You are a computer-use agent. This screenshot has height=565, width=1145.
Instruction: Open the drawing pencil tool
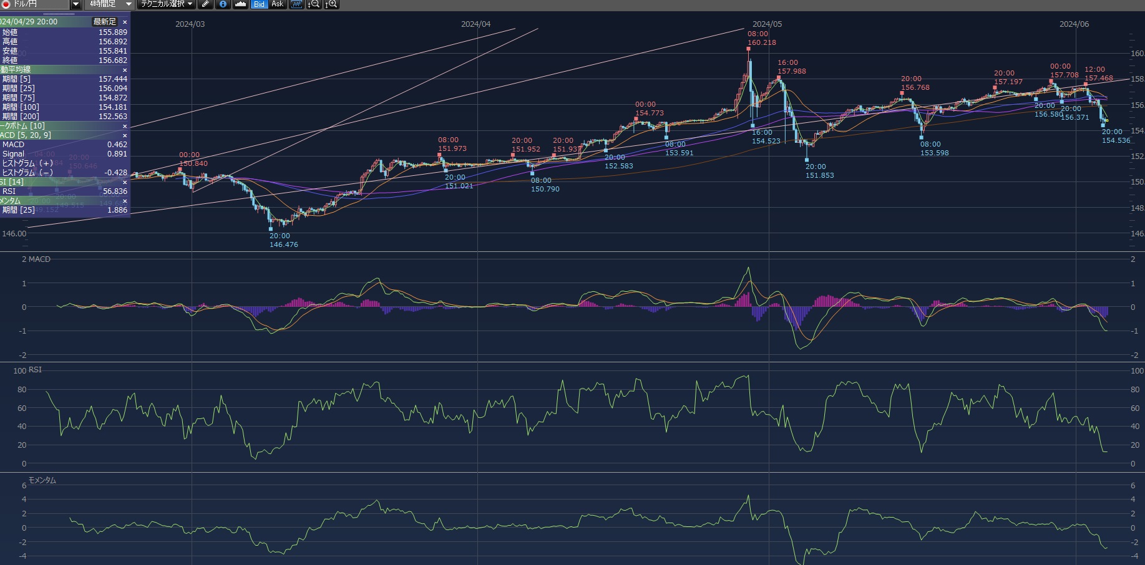205,4
